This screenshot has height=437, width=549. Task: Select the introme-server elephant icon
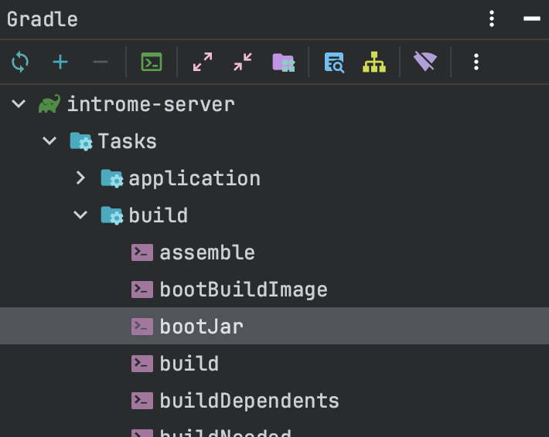point(49,103)
